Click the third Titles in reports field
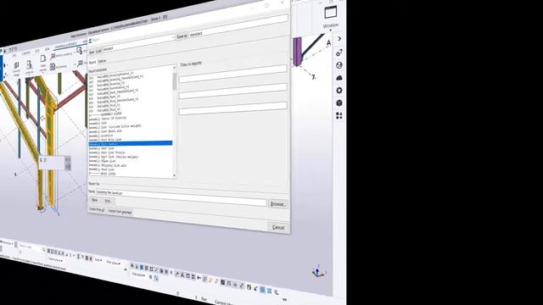543x305 pixels. point(232,108)
